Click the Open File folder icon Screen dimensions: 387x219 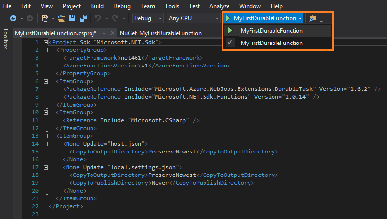62,18
